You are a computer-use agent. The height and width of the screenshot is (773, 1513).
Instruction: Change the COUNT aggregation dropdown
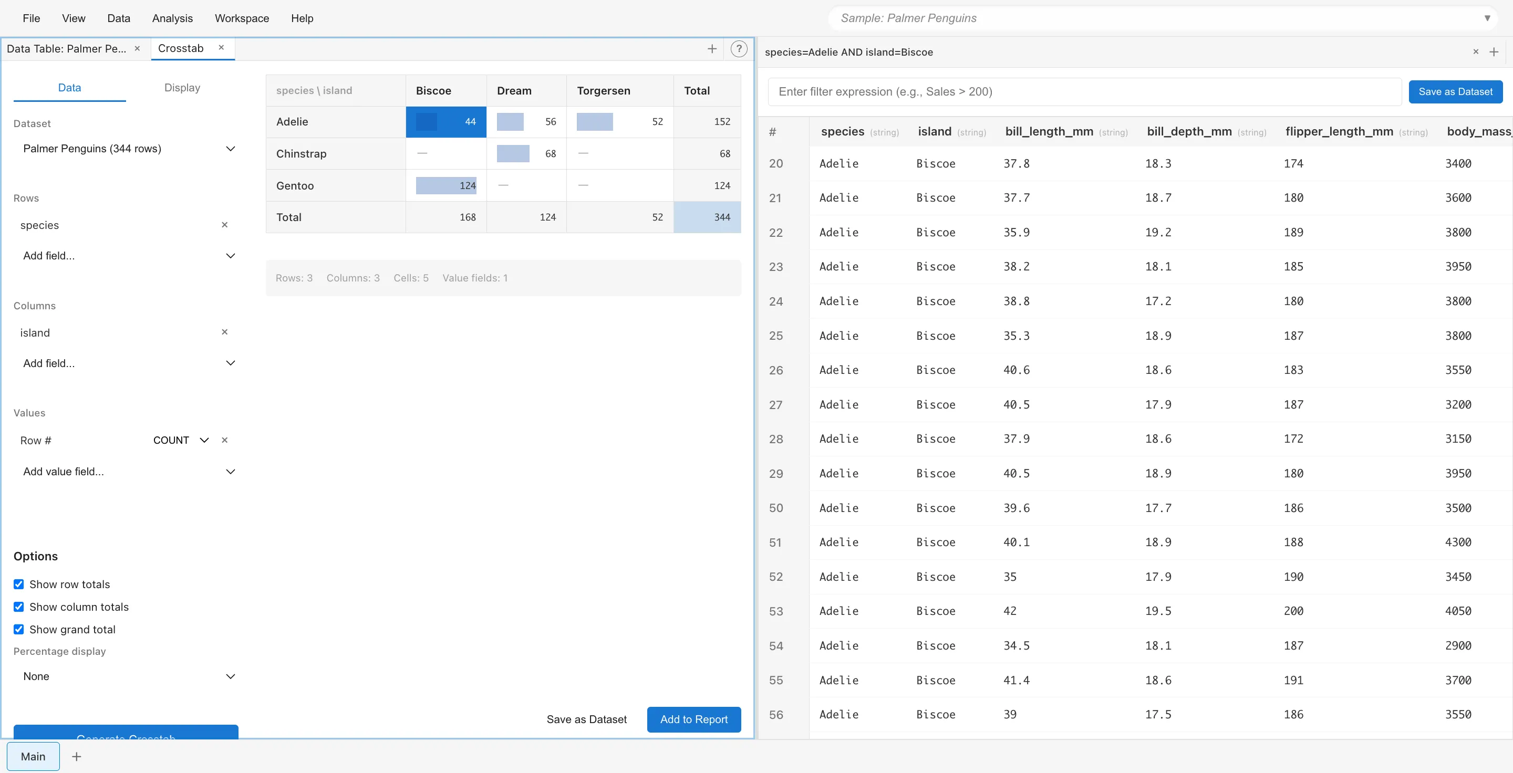203,440
